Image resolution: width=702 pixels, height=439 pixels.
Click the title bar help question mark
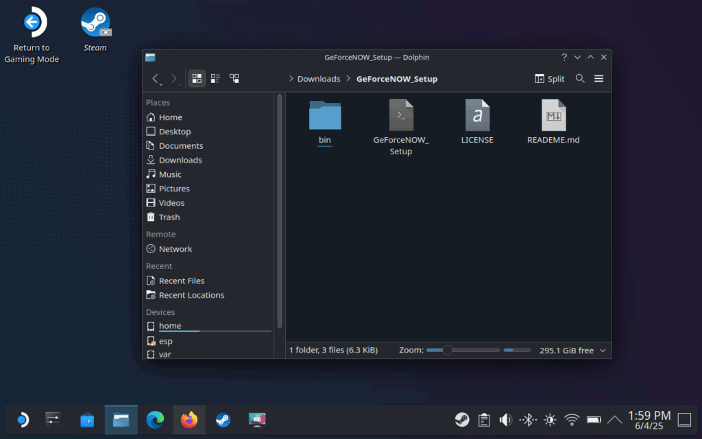click(564, 58)
